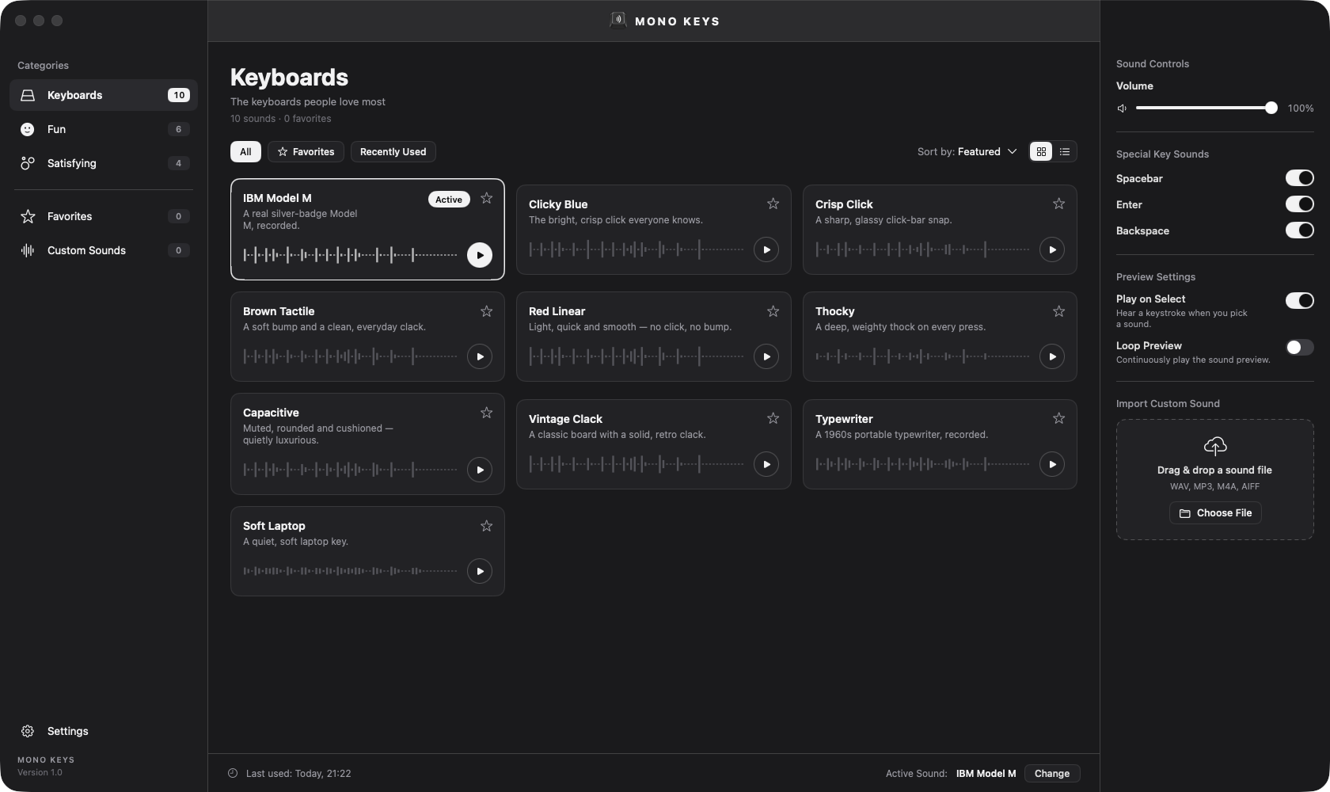Screen dimensions: 1330x792
Task: Click the cloud upload icon
Action: pyautogui.click(x=1215, y=445)
